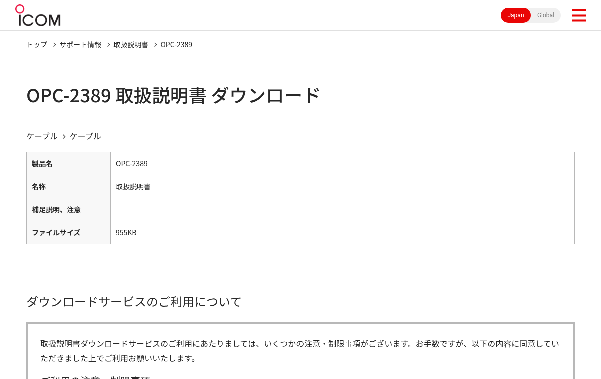This screenshot has width=601, height=379.
Task: Select the 取扱説明書 name cell
Action: point(343,187)
